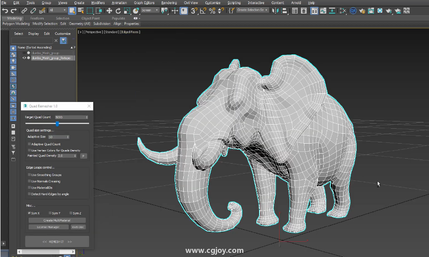Click the Render Production teapot icon
Screen dimensions: 429x257
[x=389, y=10]
